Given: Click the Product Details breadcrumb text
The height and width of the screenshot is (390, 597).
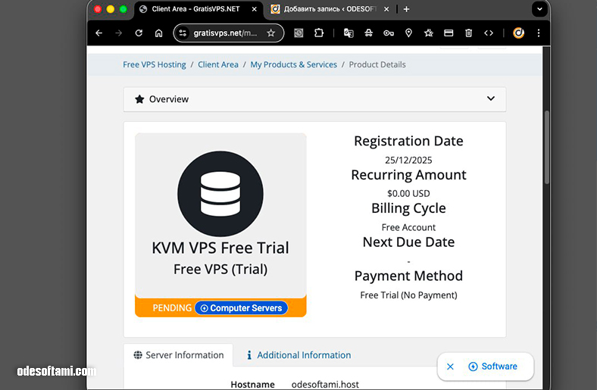Looking at the screenshot, I should click(377, 64).
